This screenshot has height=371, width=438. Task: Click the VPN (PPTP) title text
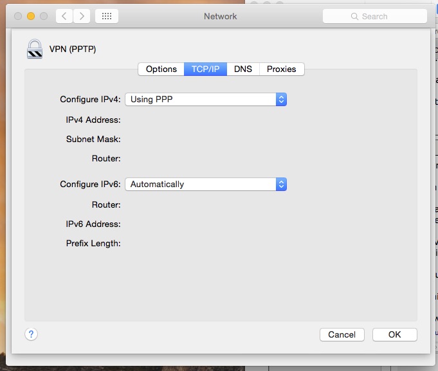pos(73,49)
